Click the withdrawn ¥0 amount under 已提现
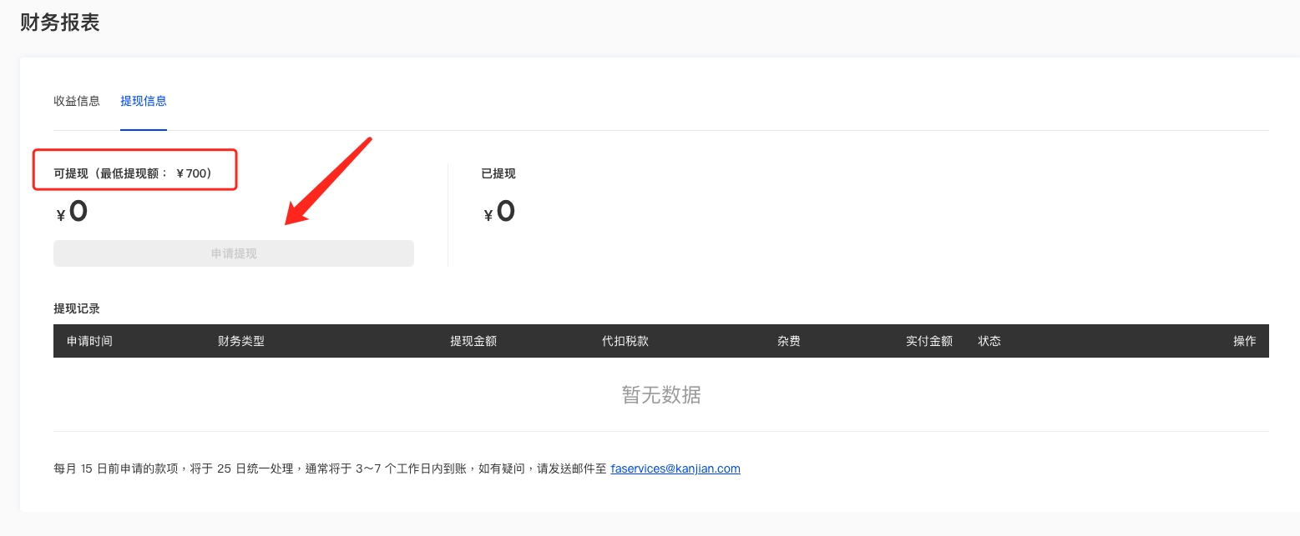This screenshot has height=536, width=1300. (500, 212)
